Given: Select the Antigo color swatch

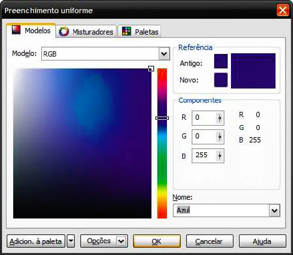Looking at the screenshot, I should point(220,62).
